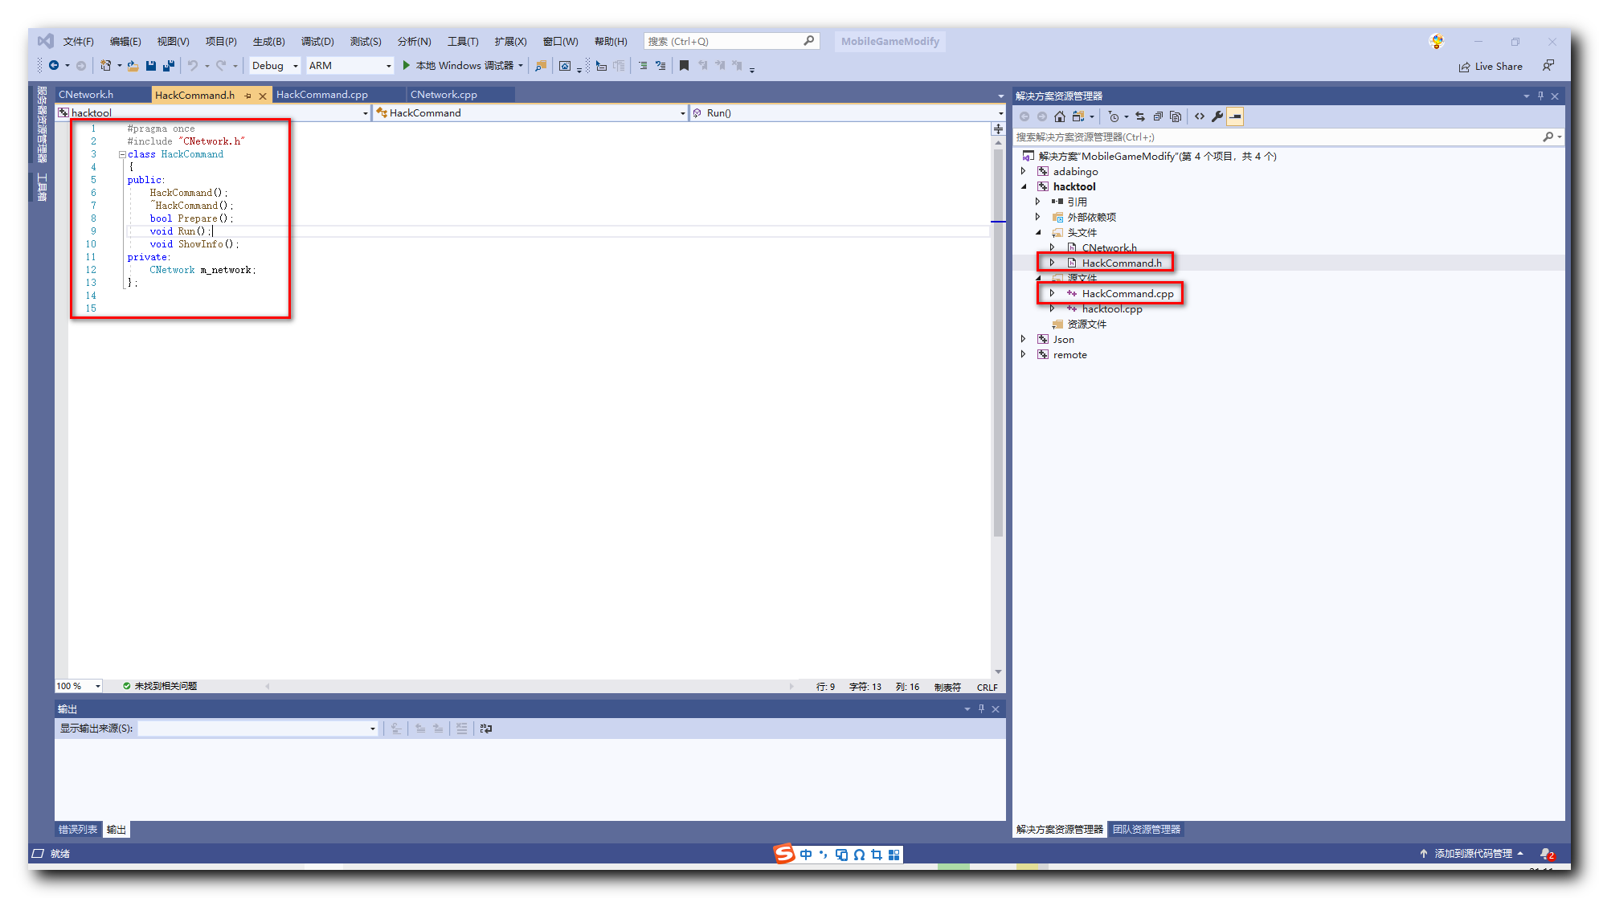
Task: Open the 生成(B) menu
Action: (x=268, y=42)
